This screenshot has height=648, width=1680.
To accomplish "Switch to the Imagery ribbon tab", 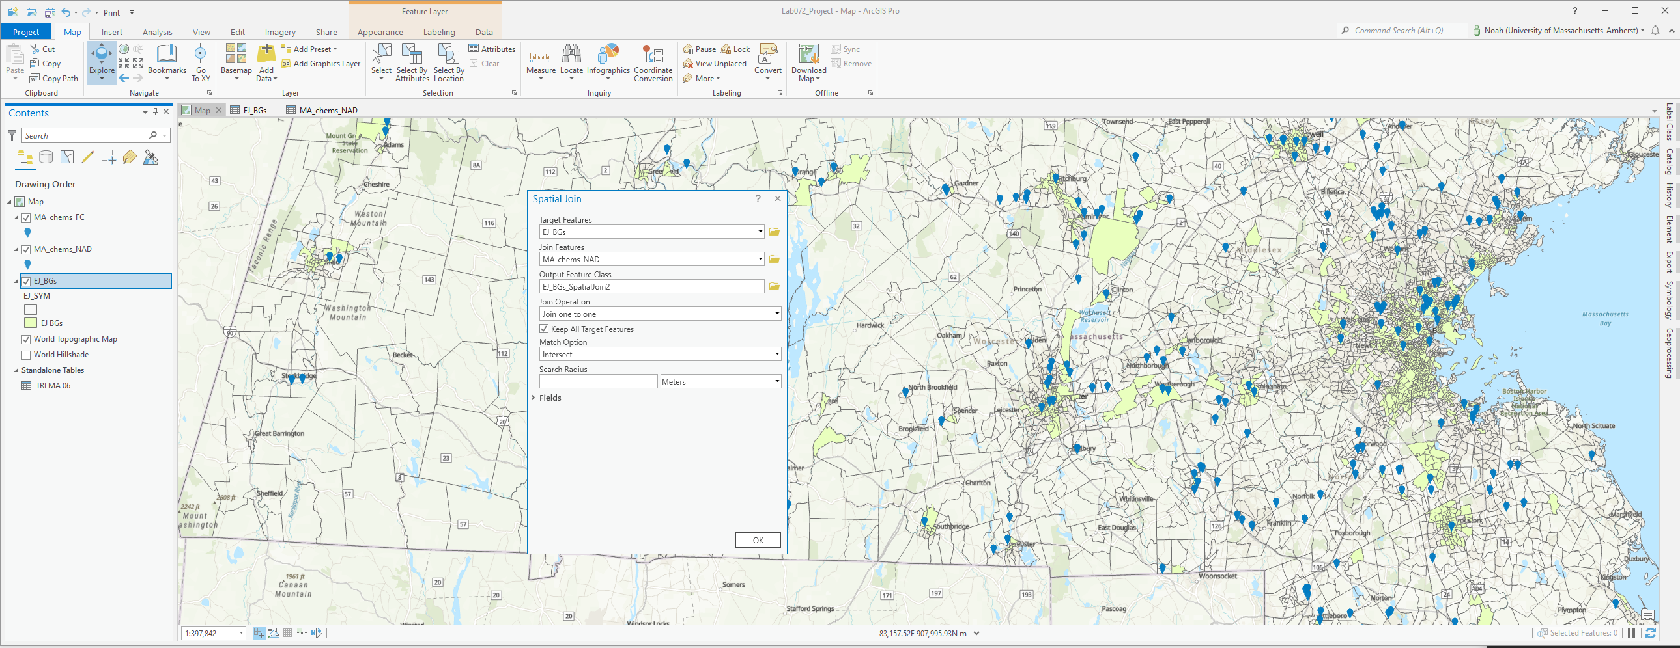I will pos(279,31).
